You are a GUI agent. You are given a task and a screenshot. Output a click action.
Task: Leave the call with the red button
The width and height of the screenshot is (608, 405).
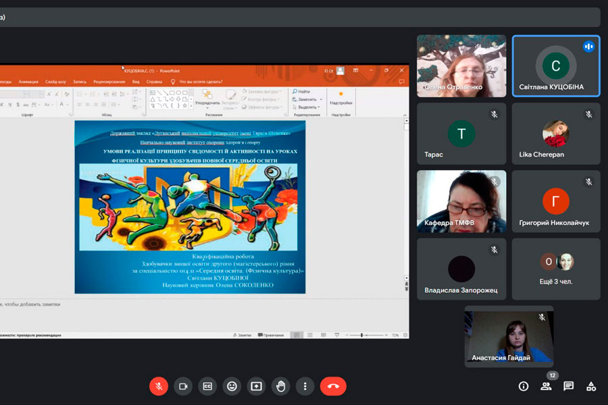point(332,386)
